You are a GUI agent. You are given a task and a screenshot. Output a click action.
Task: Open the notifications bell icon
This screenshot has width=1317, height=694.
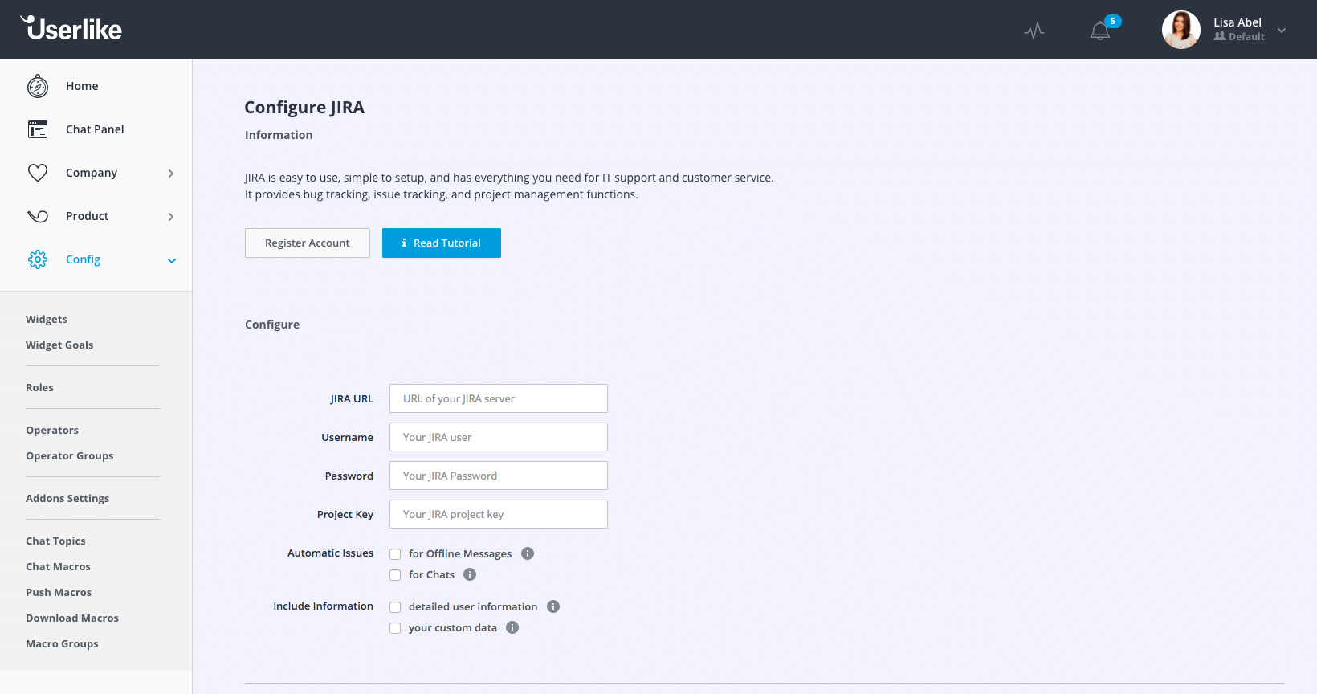(x=1099, y=31)
